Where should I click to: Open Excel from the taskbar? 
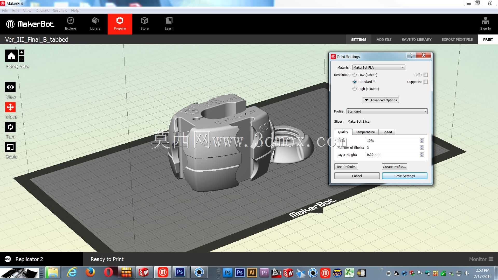tap(349, 273)
